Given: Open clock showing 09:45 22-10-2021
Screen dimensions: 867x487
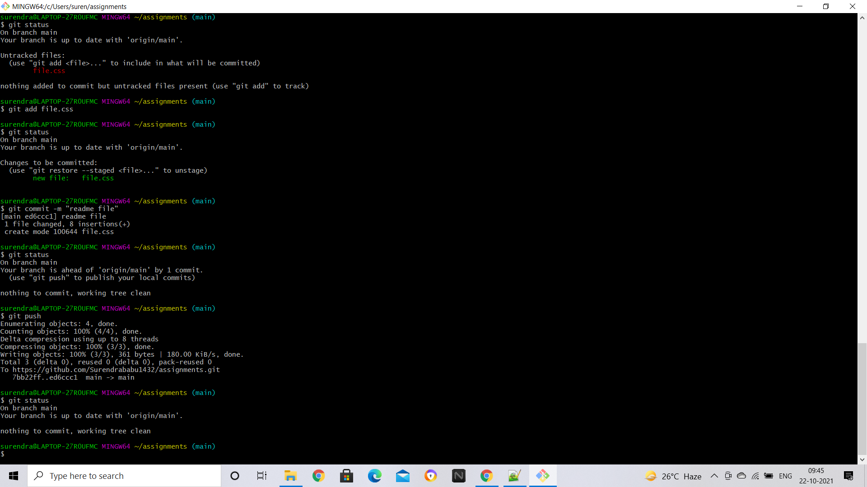Looking at the screenshot, I should [816, 476].
